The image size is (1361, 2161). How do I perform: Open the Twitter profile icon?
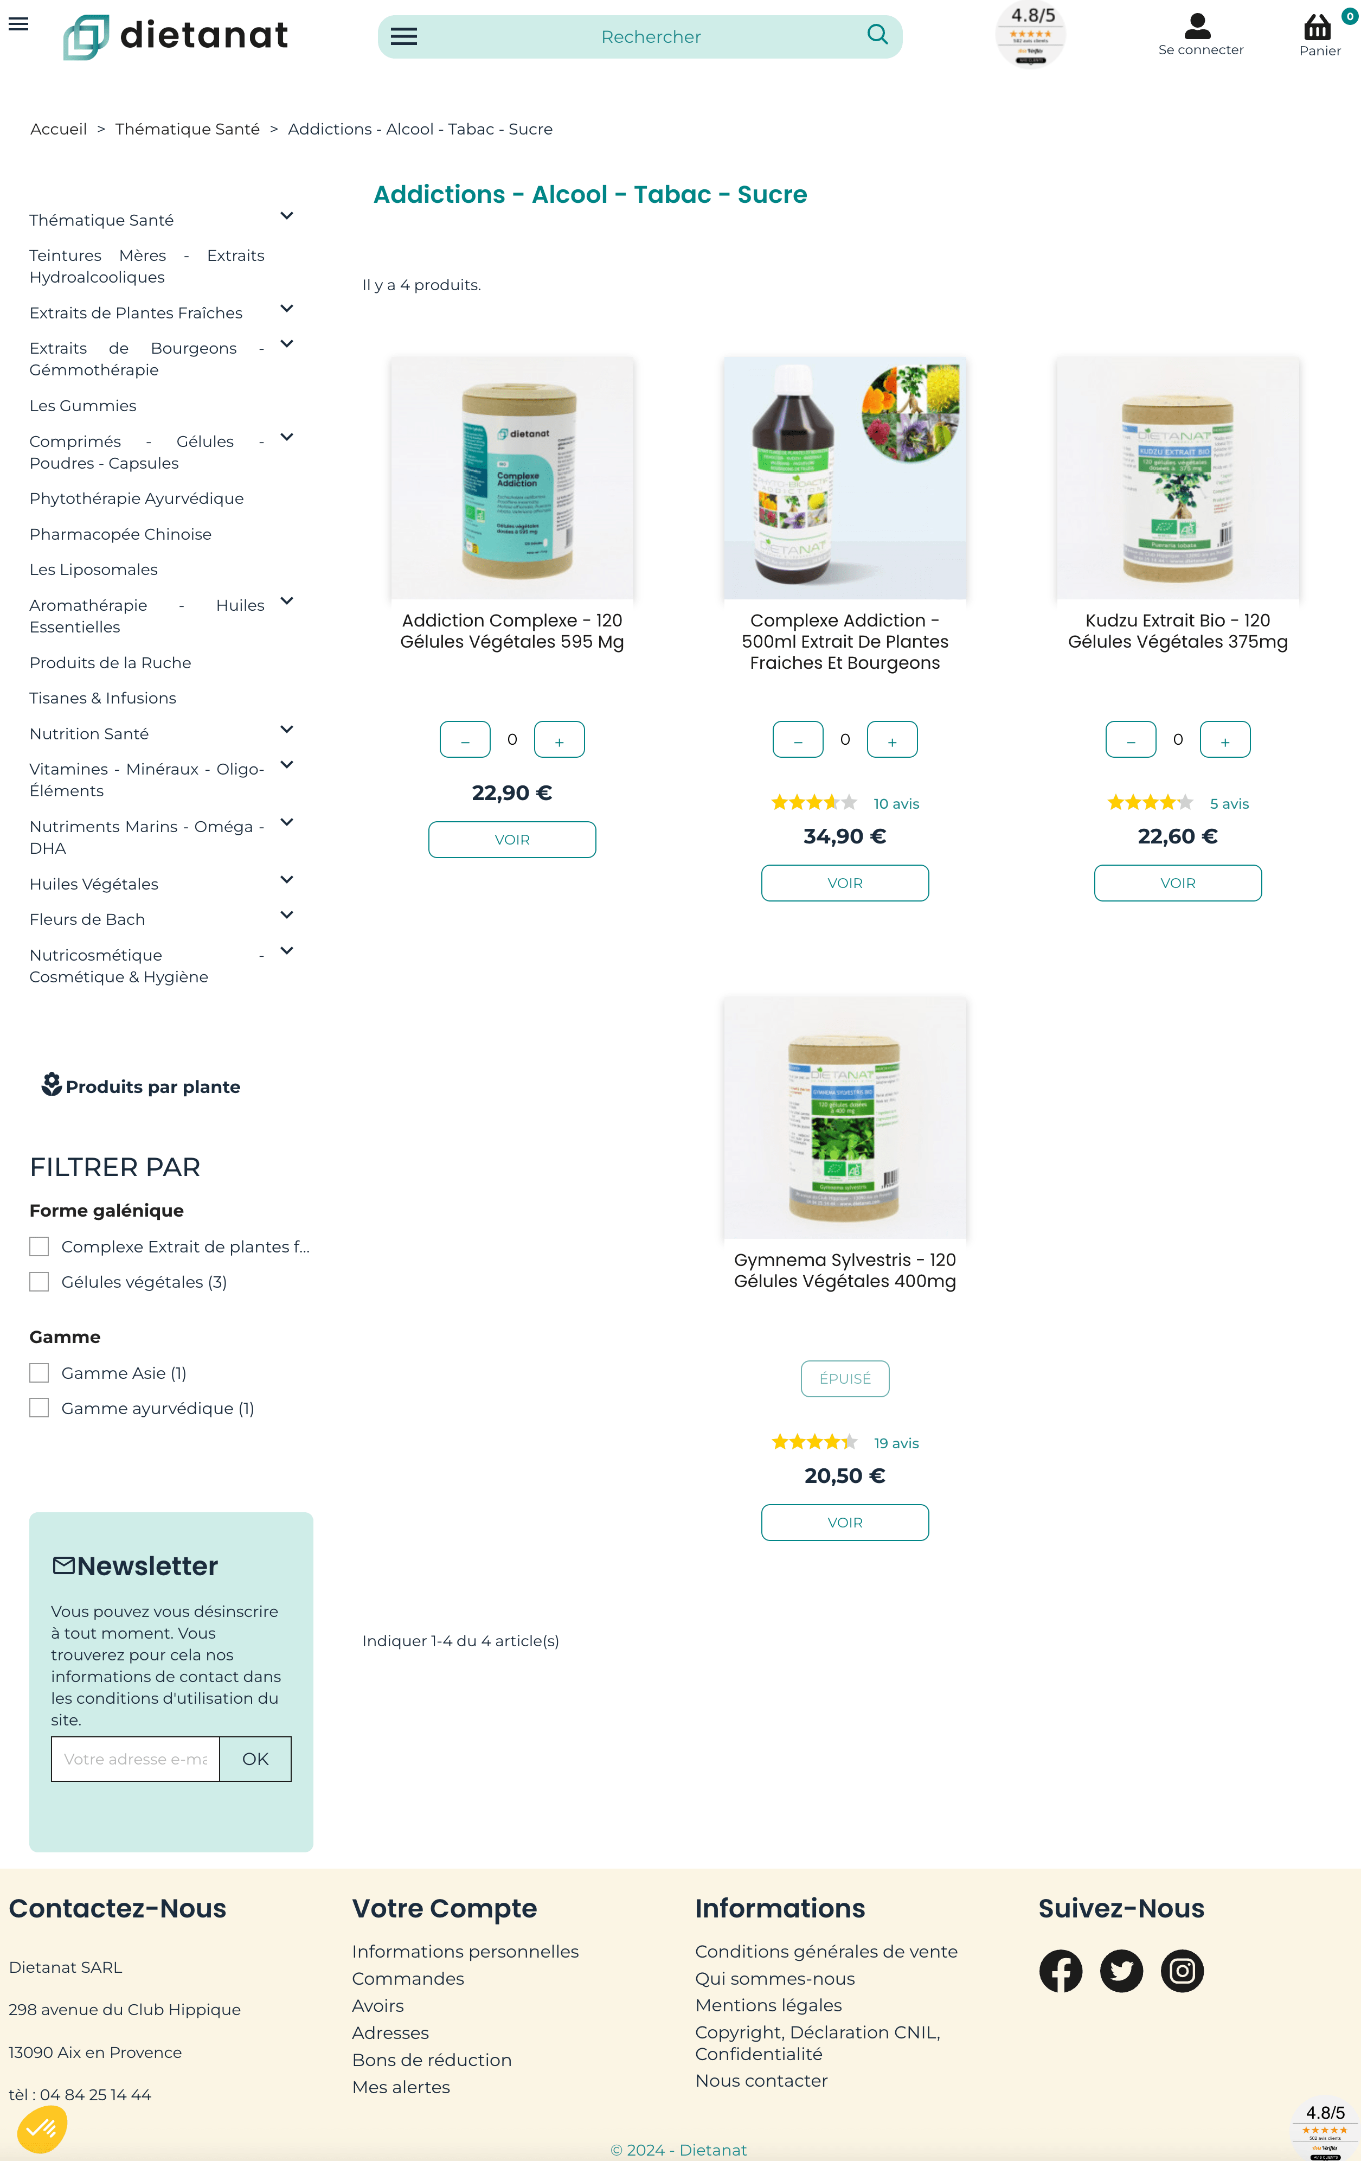click(1121, 1971)
